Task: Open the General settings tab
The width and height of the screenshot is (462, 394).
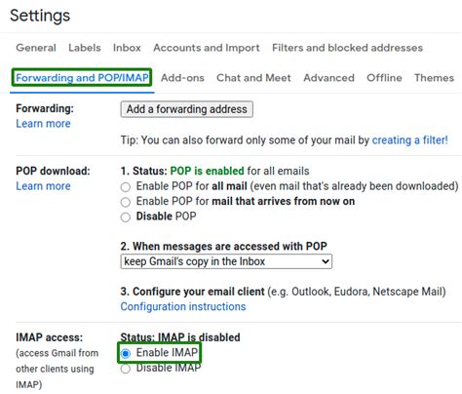Action: tap(36, 48)
